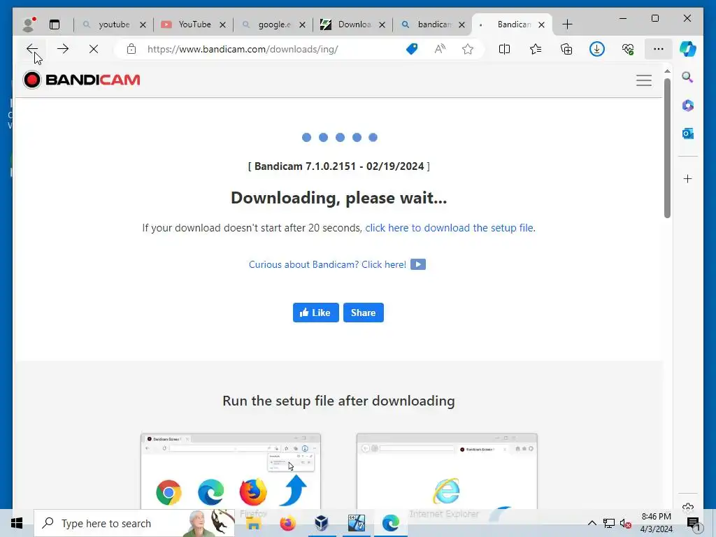Click the address bar URL
Screen dimensions: 716x537
click(243, 49)
